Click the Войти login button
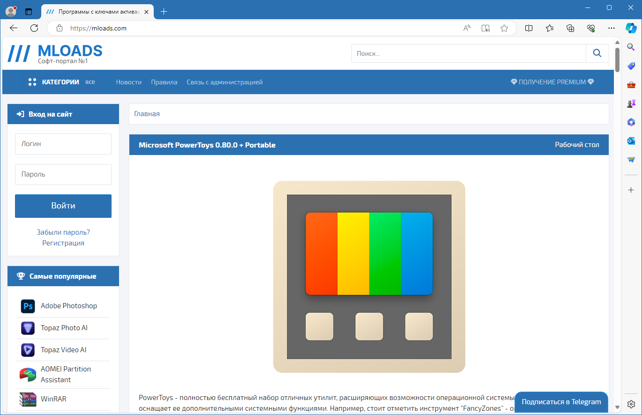 coord(63,206)
